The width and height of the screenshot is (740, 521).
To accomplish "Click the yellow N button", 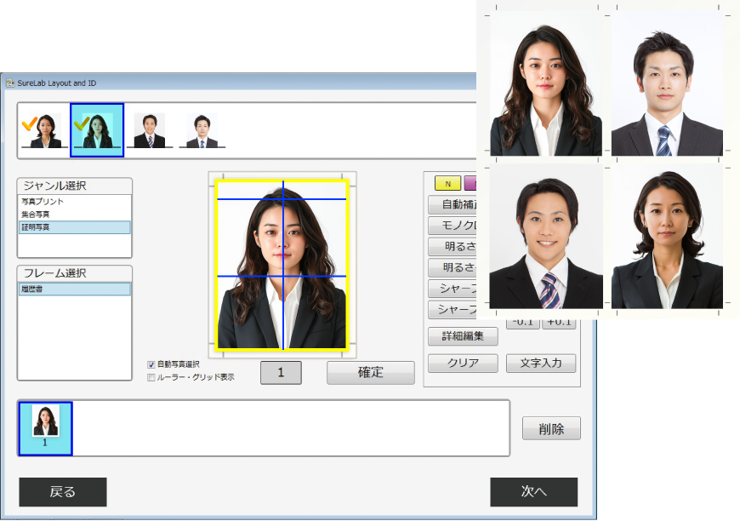I will [x=447, y=183].
